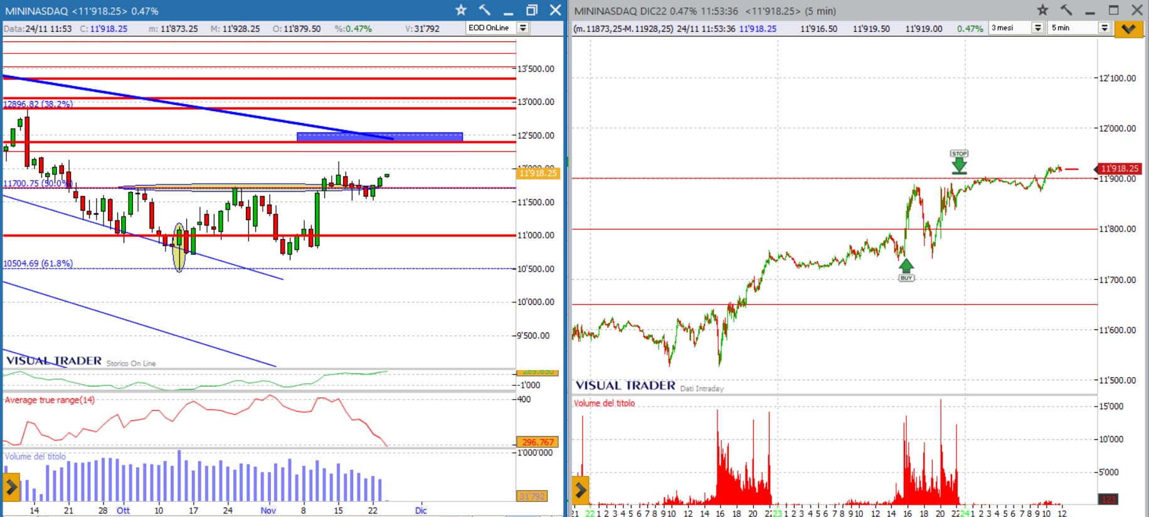Click the hammer tools icon in left chart window
Image resolution: width=1149 pixels, height=517 pixels.
coord(484,10)
